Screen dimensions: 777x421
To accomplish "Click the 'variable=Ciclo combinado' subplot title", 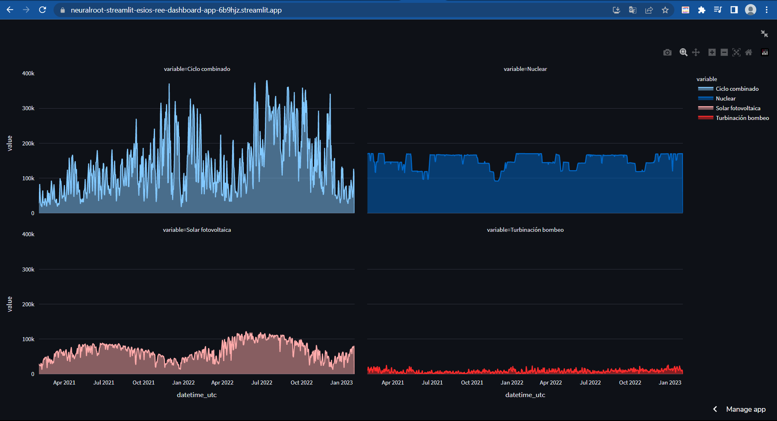I will click(x=197, y=69).
